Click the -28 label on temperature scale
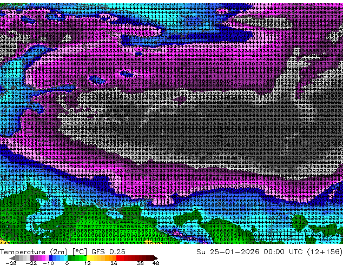The height and width of the screenshot is (265, 343). 11,263
